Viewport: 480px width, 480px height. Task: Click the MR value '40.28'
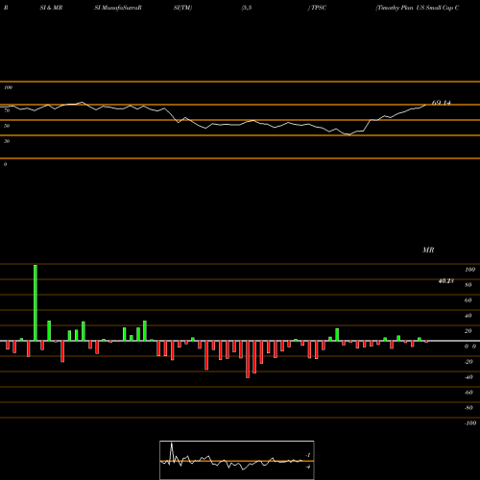(x=446, y=281)
